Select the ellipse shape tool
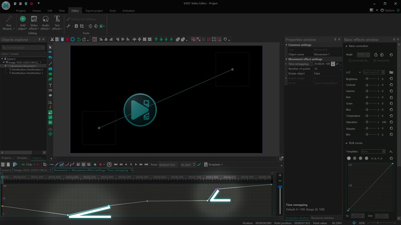The image size is (401, 225). 50,74
